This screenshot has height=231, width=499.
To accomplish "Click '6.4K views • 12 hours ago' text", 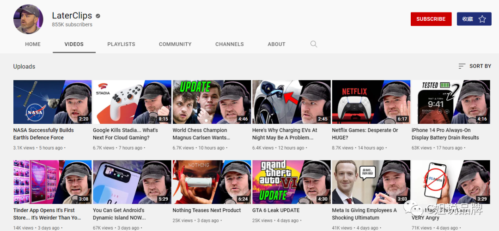I will [x=279, y=148].
